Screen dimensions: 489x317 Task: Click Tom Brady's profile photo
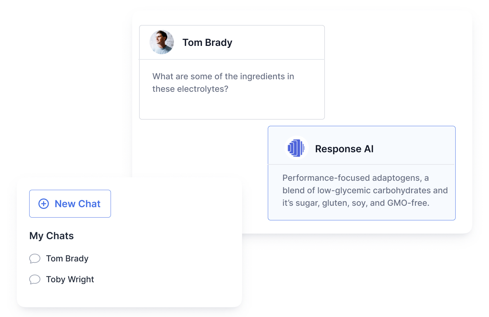coord(162,42)
